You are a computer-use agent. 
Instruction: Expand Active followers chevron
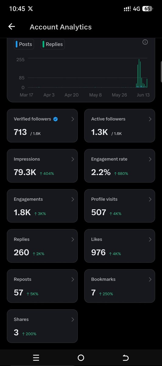tap(150, 119)
